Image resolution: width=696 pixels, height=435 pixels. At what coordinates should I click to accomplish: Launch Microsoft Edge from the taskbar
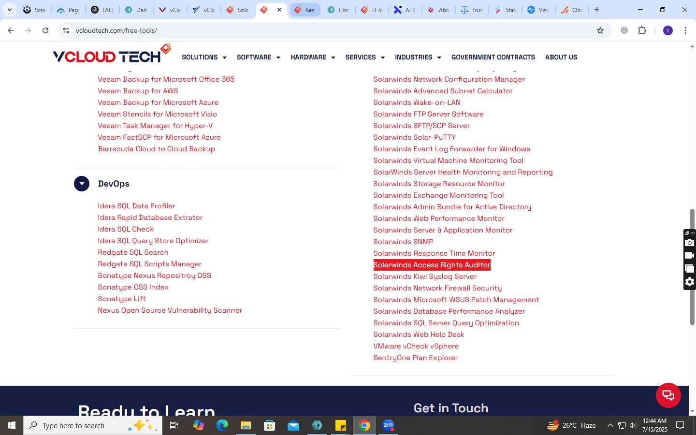(222, 425)
